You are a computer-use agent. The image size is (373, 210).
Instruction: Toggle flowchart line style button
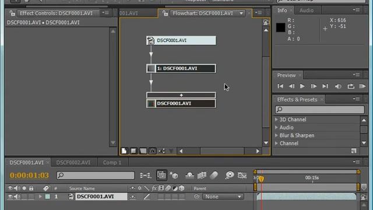pyautogui.click(x=162, y=151)
